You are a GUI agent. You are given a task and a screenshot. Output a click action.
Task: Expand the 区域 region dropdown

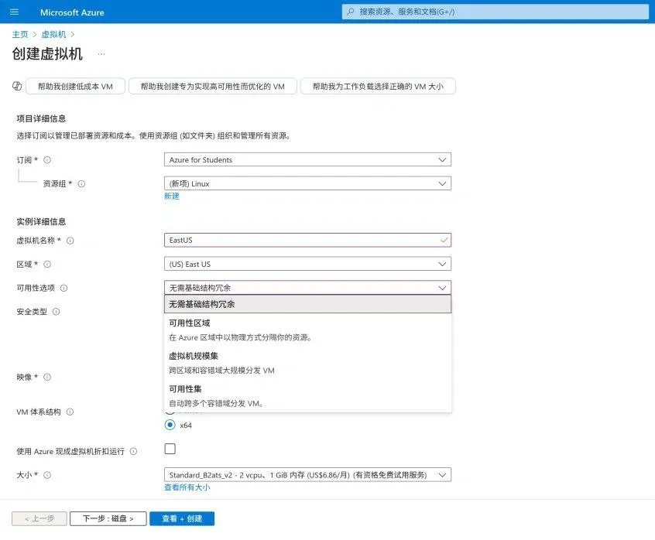pyautogui.click(x=307, y=264)
